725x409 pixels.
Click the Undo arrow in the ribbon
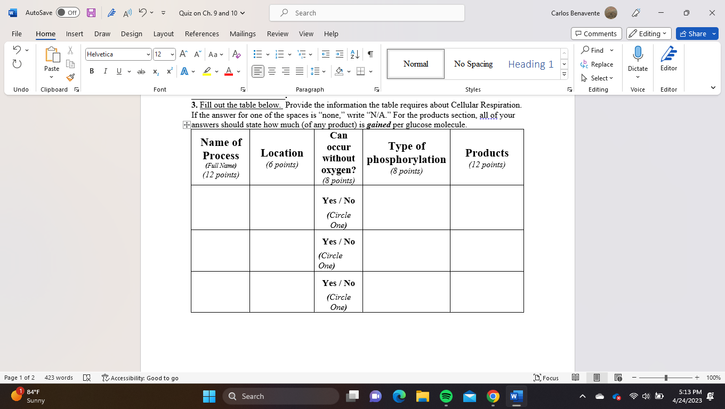point(17,50)
